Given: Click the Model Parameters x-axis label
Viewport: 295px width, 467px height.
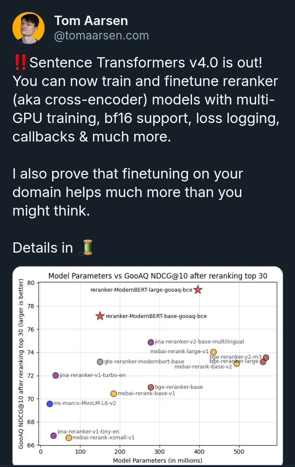Looking at the screenshot, I should click(x=158, y=460).
